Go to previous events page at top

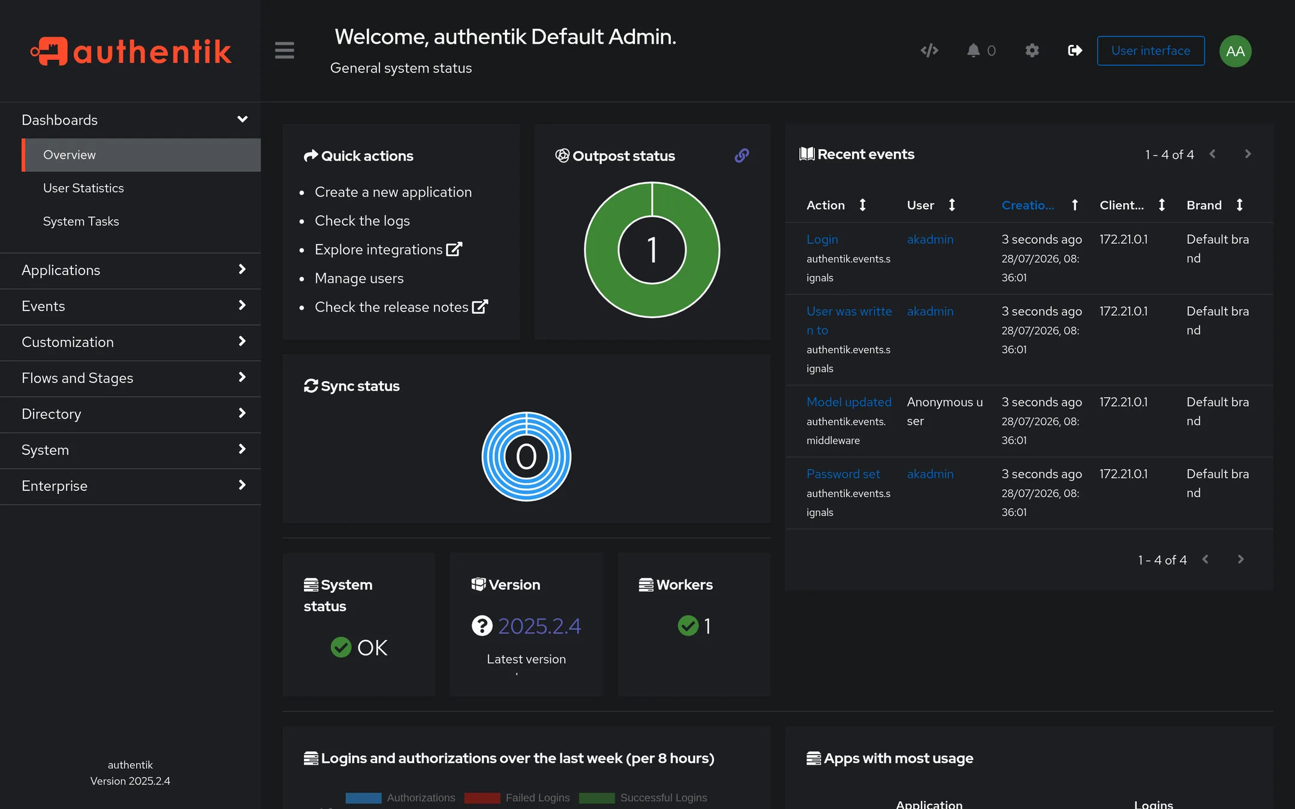coord(1212,154)
